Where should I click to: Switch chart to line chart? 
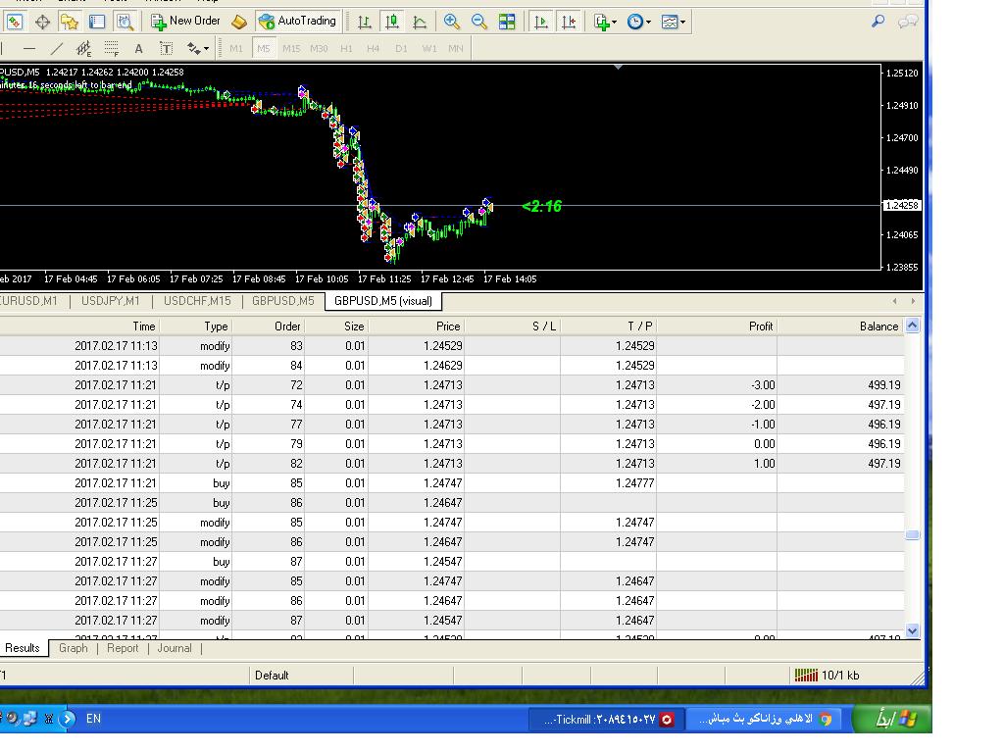click(x=420, y=22)
